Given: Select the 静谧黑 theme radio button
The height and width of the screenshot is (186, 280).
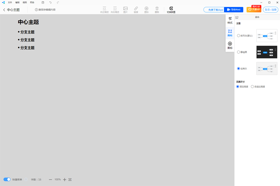Looking at the screenshot, I should [239, 52].
